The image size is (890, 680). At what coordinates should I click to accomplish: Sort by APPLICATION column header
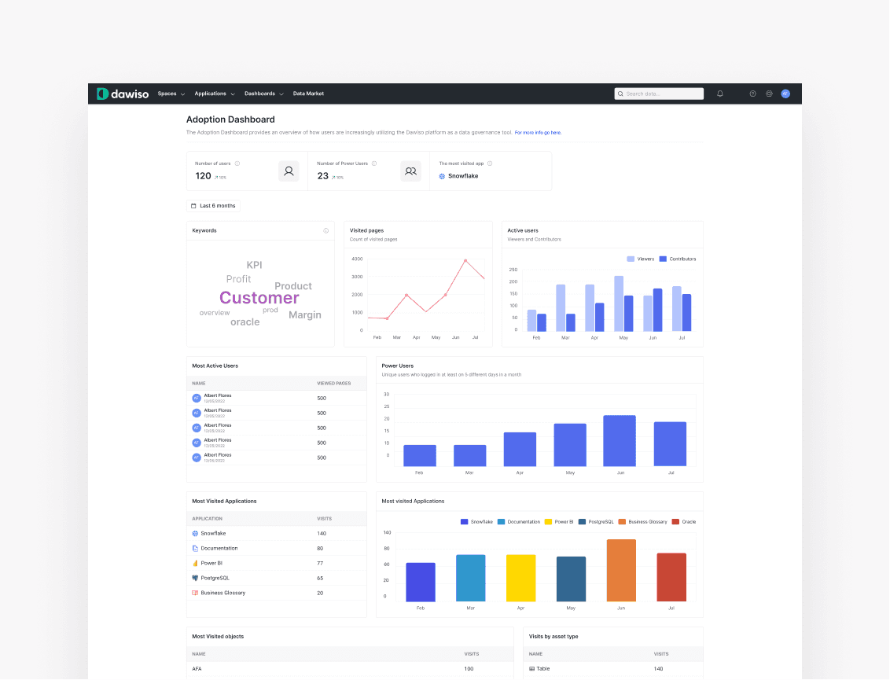(x=208, y=519)
